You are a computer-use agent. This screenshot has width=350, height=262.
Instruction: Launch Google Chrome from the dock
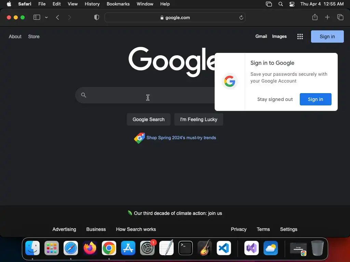click(x=109, y=248)
